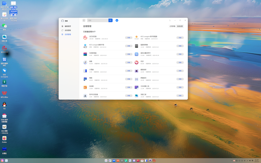This screenshot has width=261, height=163.
Task: Click the 画板 paintbrush icon in list
Action: point(85,62)
